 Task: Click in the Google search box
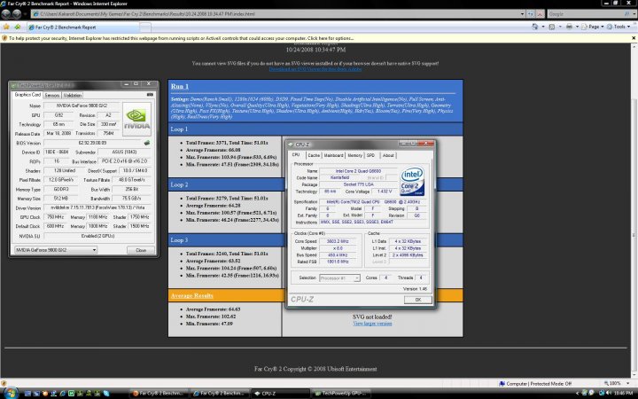[x=585, y=14]
